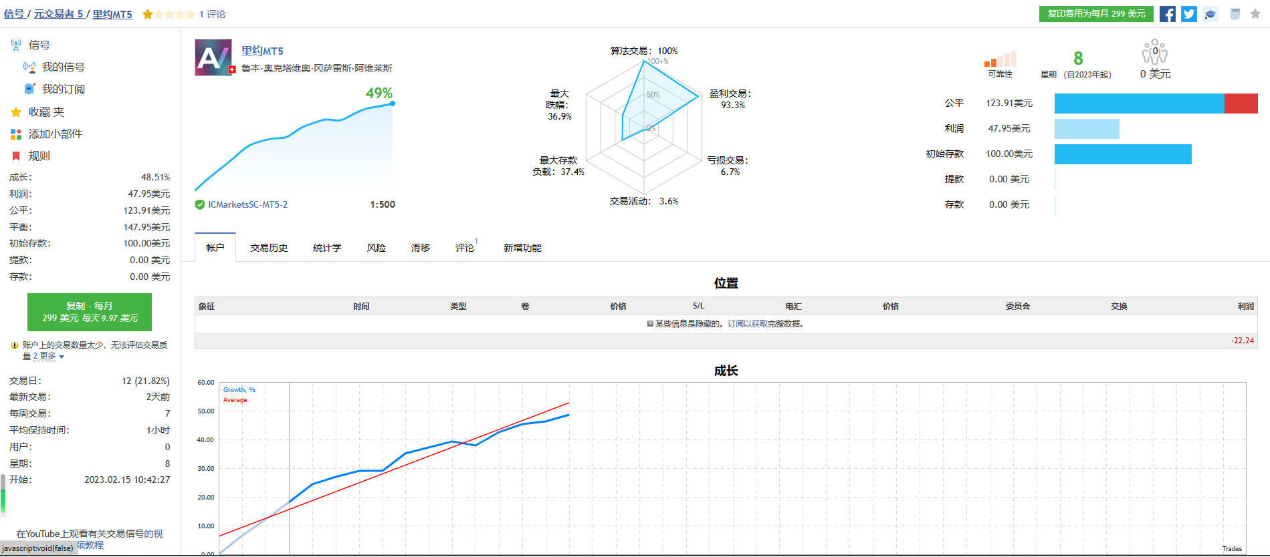This screenshot has height=557, width=1270.
Task: Click the 我的订阅 sidebar icon
Action: pos(29,89)
